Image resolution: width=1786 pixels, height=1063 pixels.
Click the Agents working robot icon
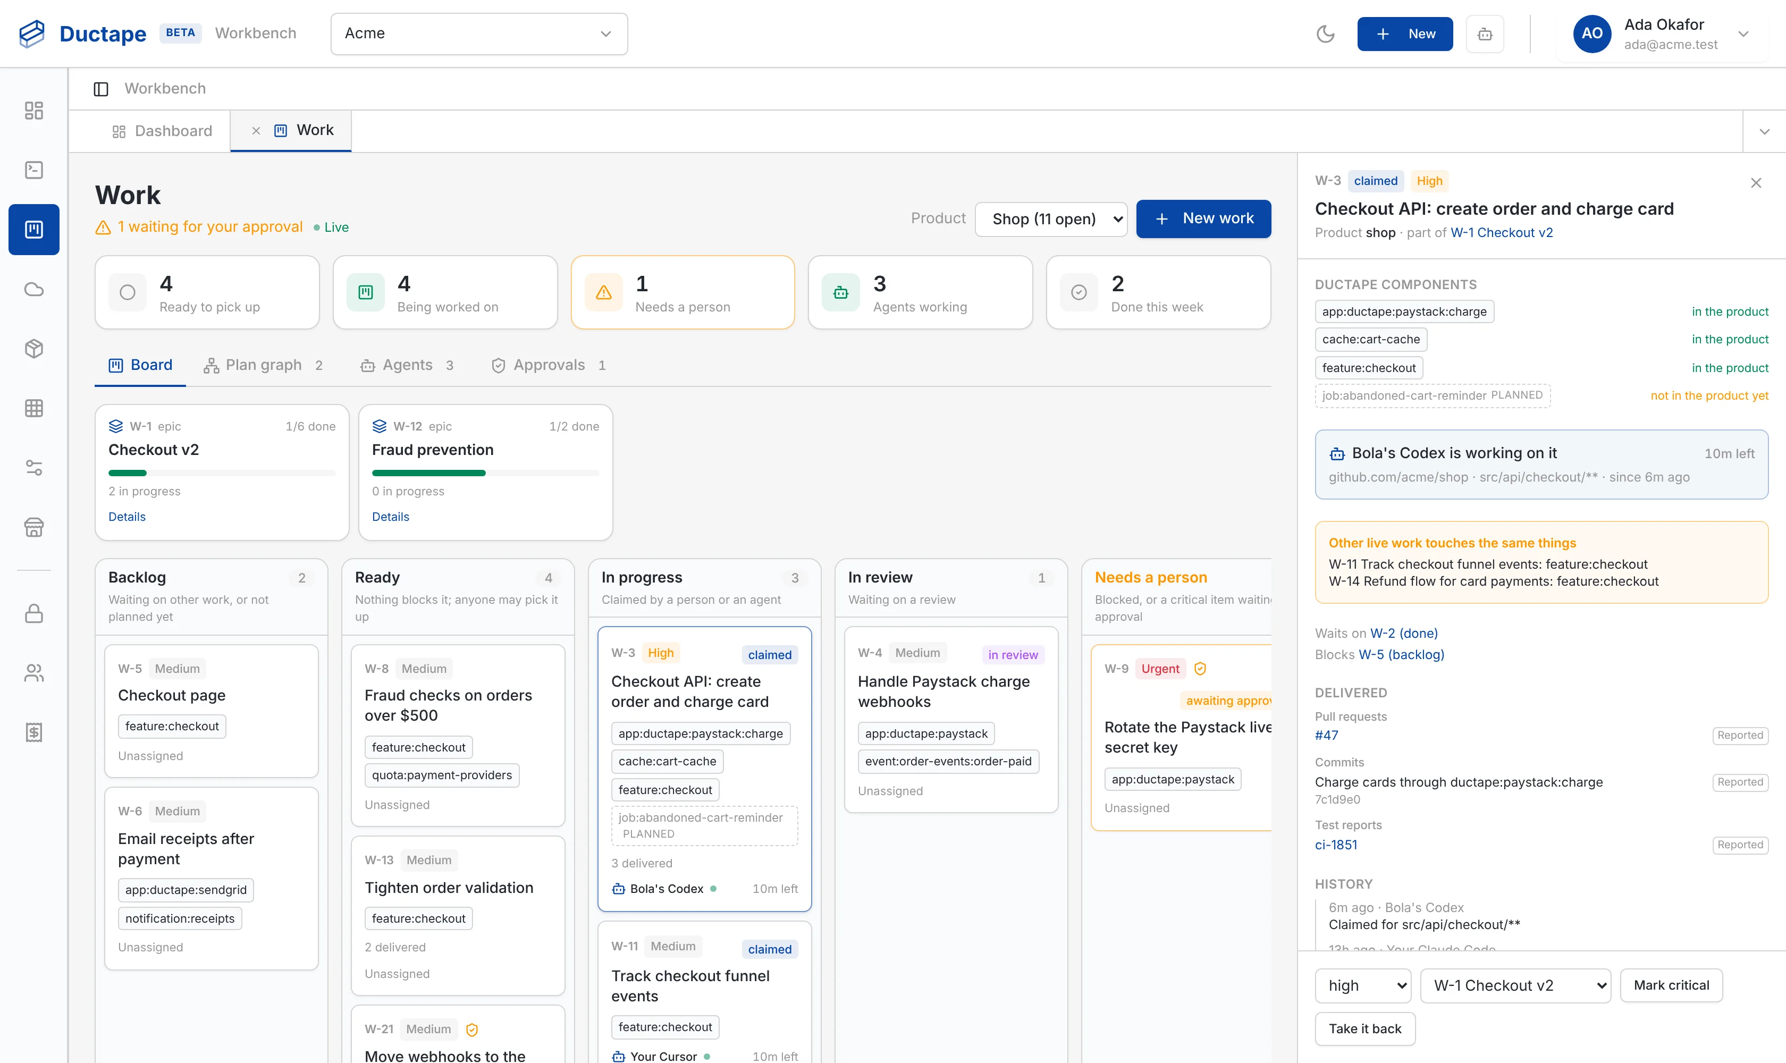pyautogui.click(x=841, y=292)
